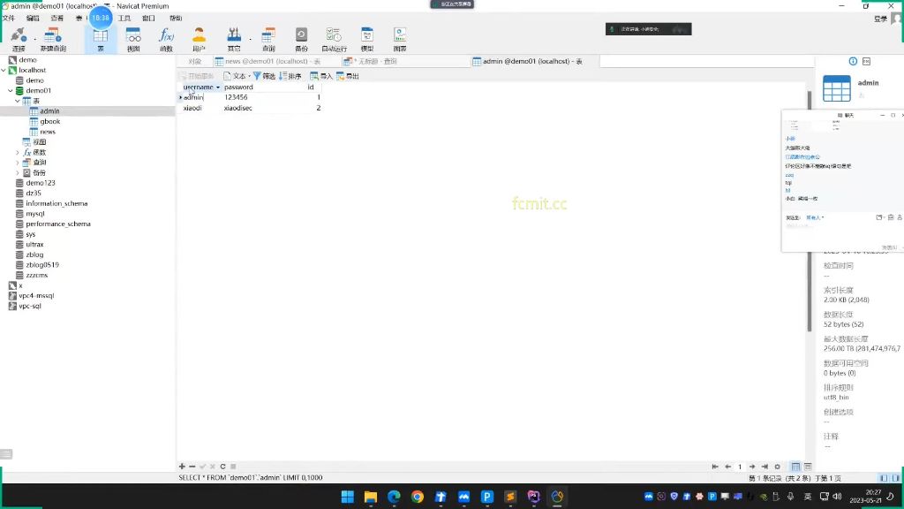The width and height of the screenshot is (904, 509).
Task: Go to the first page of records
Action: 715,467
